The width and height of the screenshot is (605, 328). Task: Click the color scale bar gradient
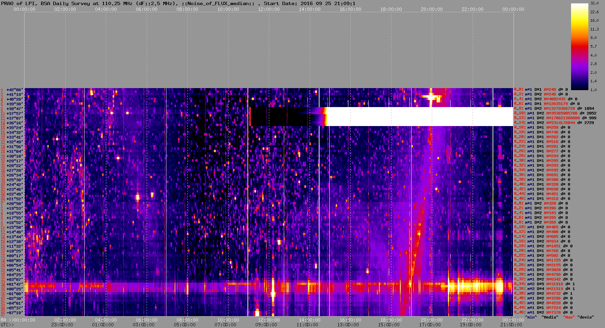(x=580, y=47)
